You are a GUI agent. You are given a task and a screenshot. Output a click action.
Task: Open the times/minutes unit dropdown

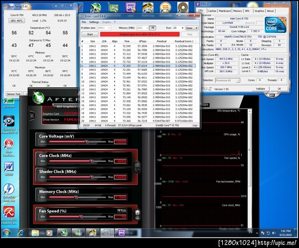(x=192, y=28)
